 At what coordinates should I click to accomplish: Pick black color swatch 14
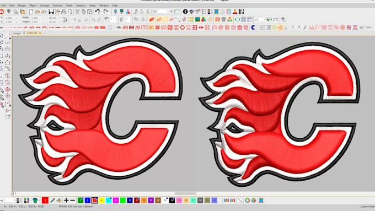[x=172, y=200]
